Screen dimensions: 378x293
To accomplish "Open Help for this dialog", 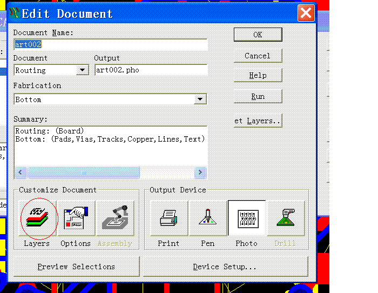I will point(258,75).
